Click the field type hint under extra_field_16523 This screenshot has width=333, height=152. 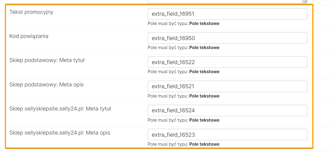pos(183,144)
